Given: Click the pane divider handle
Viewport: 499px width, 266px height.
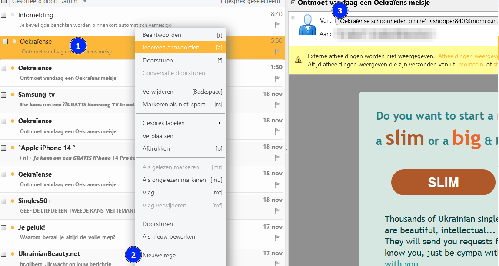Looking at the screenshot, I should (x=287, y=149).
